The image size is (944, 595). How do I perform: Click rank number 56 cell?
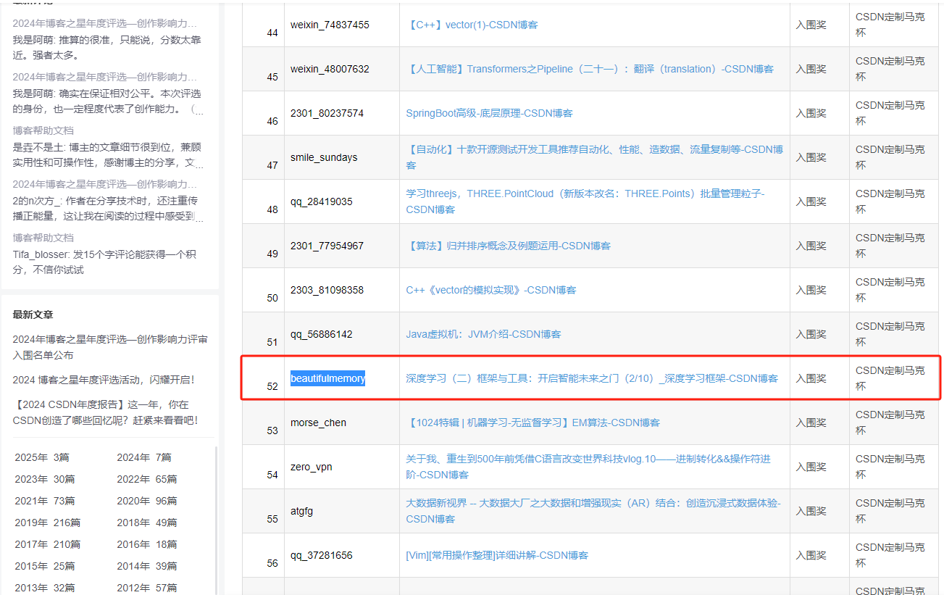[263, 555]
